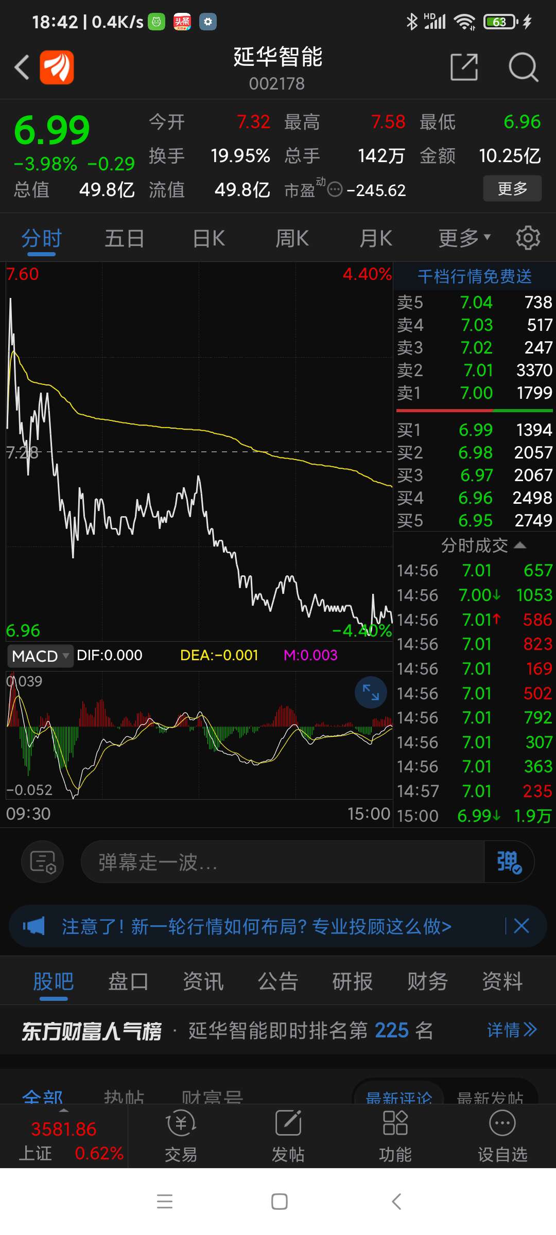This screenshot has height=1235, width=556.
Task: Tap the 14:57 trade row with 235
Action: (x=475, y=791)
